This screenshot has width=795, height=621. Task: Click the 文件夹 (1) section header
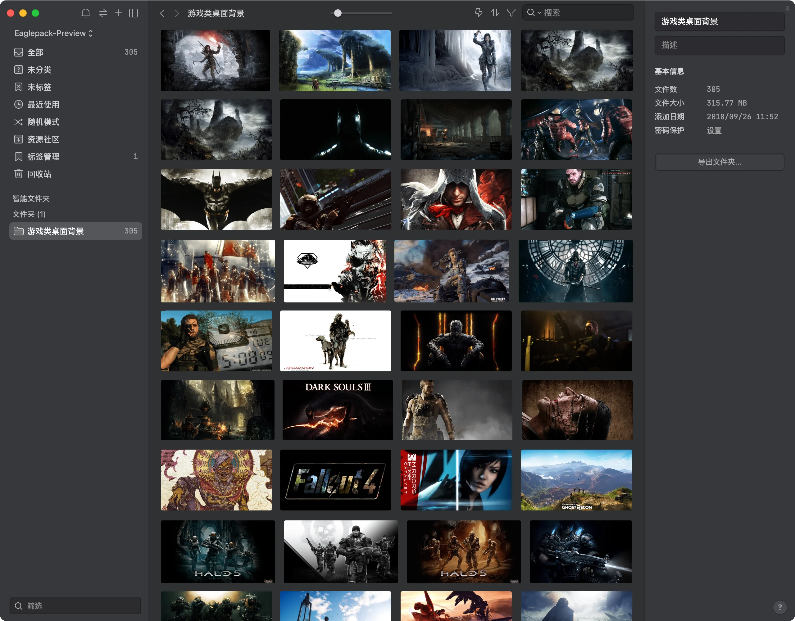click(x=29, y=214)
